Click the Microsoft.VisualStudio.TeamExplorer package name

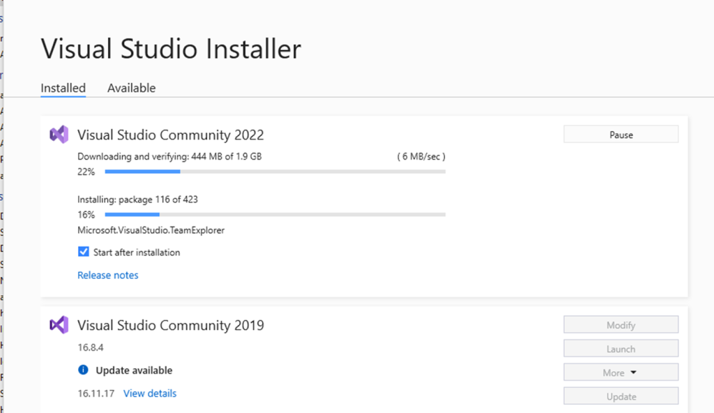[151, 230]
